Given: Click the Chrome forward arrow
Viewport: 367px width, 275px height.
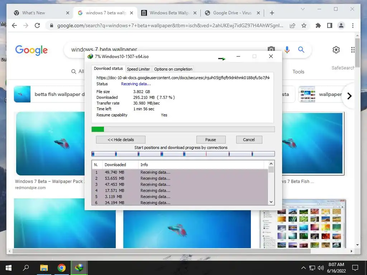Looking at the screenshot, I should tap(26, 25).
